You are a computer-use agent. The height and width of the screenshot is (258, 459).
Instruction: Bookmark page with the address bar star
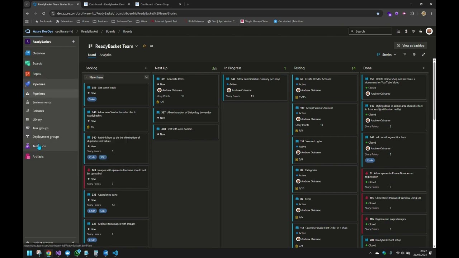tap(378, 13)
